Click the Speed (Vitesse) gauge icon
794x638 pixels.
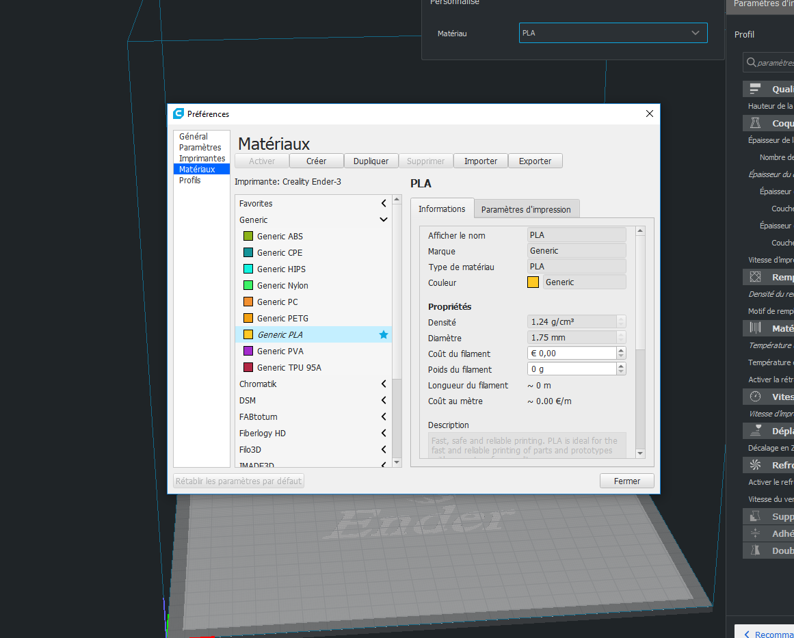755,397
